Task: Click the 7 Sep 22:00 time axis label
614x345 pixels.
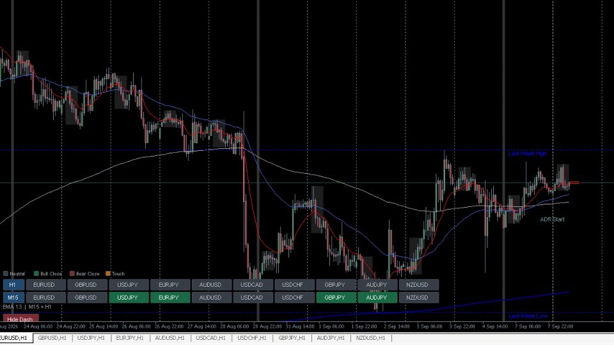Action: [560, 326]
